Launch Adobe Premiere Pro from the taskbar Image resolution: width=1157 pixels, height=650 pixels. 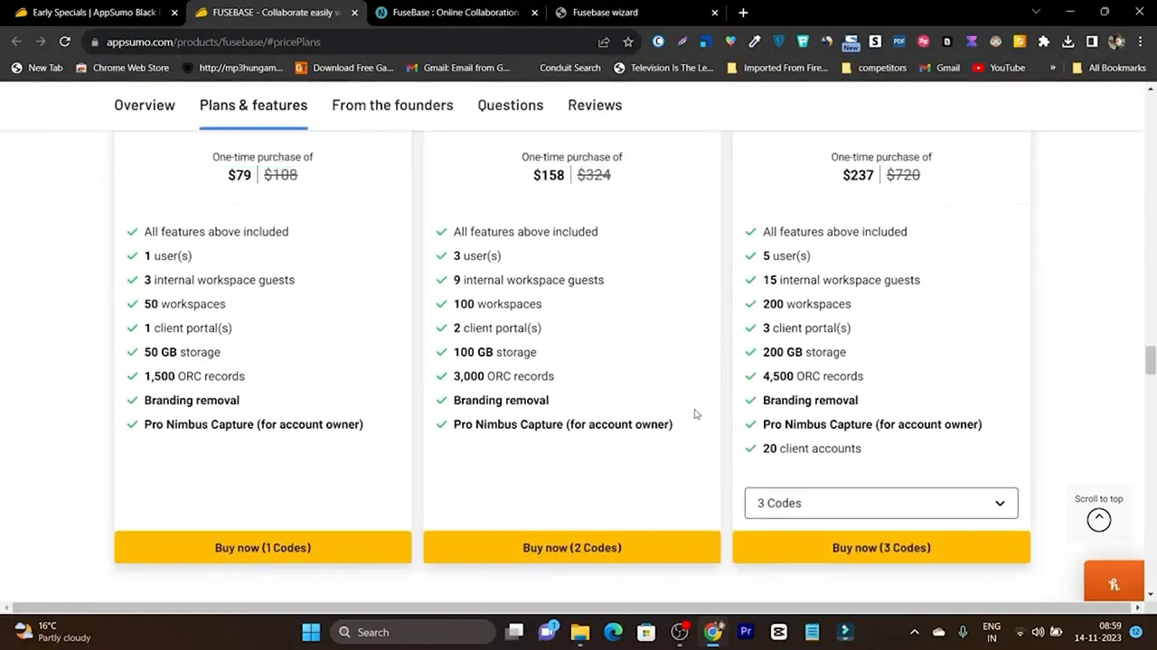pyautogui.click(x=745, y=632)
